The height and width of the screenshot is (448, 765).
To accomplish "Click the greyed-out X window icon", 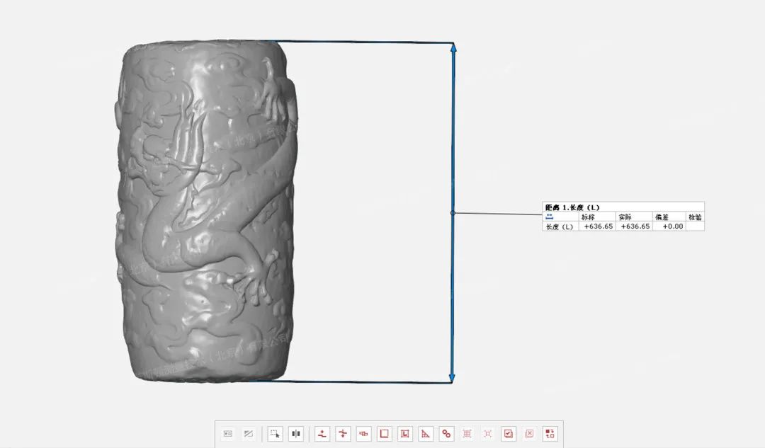I will [529, 433].
